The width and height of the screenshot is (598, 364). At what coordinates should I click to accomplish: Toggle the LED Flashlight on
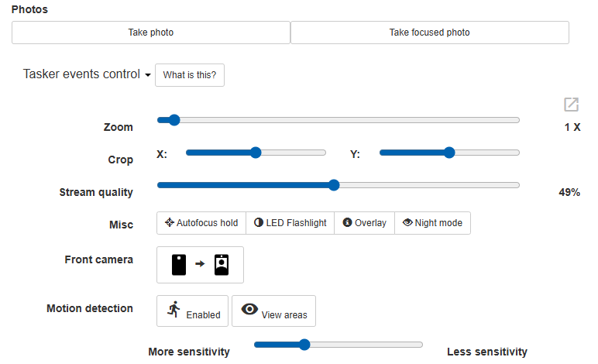290,223
